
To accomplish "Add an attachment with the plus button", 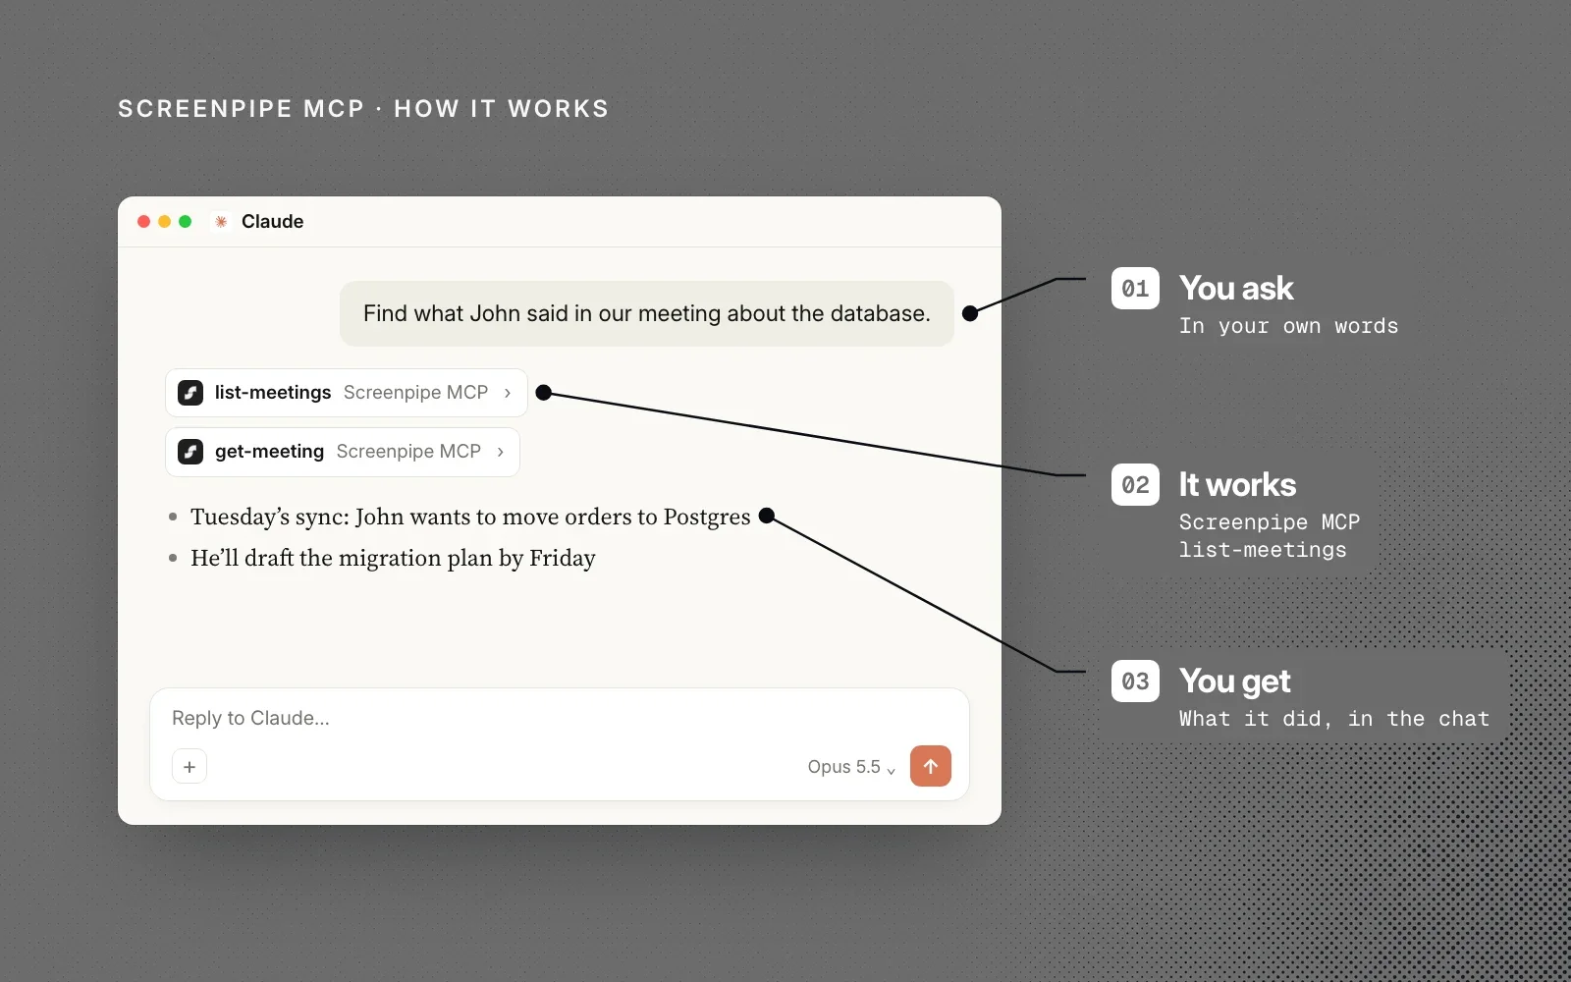I will tap(190, 766).
